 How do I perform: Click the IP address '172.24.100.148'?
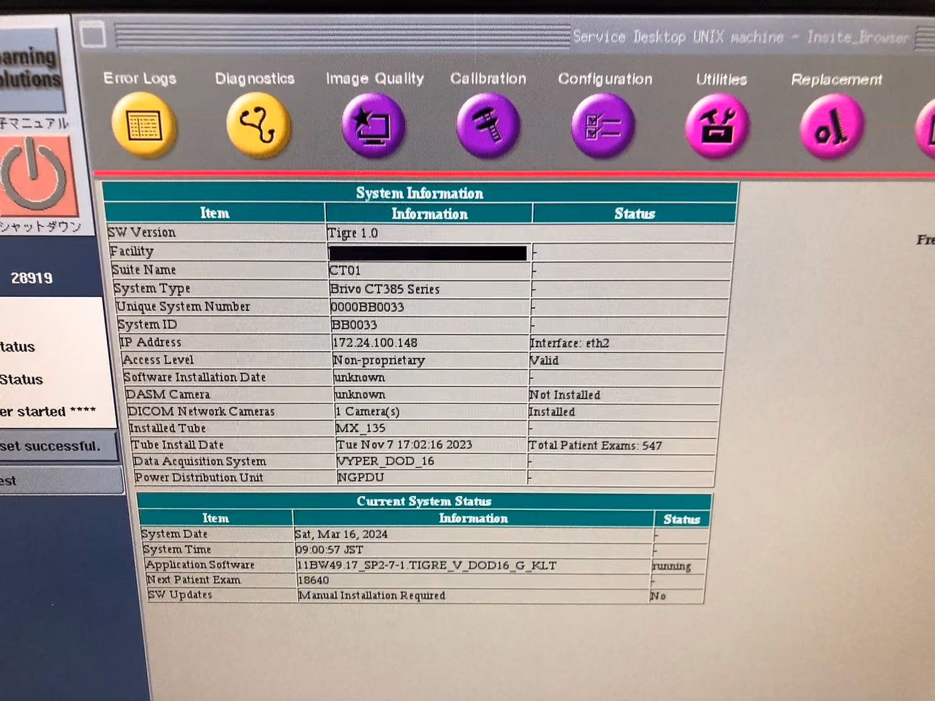pos(375,342)
